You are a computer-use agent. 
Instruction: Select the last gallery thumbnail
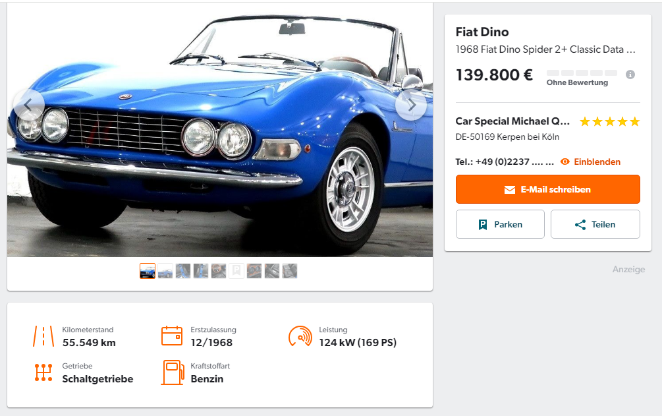[290, 271]
